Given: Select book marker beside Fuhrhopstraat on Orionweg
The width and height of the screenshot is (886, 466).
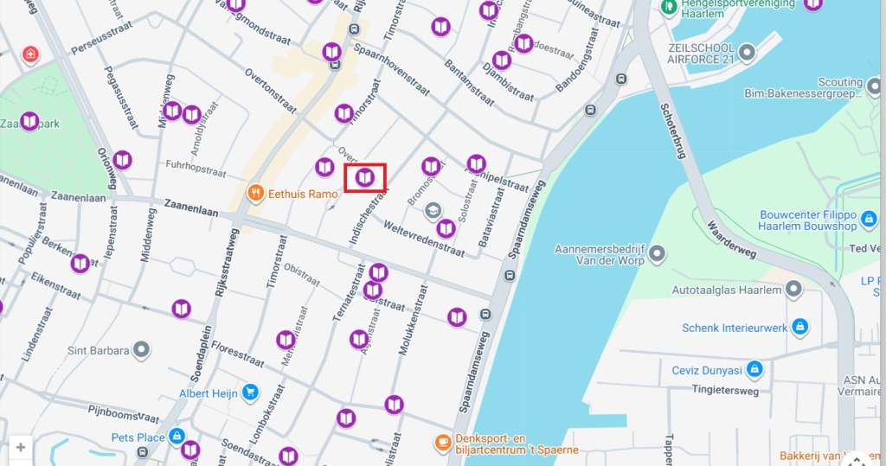Looking at the screenshot, I should pos(122,161).
